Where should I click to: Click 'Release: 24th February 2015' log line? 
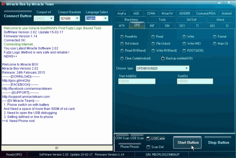(24, 73)
